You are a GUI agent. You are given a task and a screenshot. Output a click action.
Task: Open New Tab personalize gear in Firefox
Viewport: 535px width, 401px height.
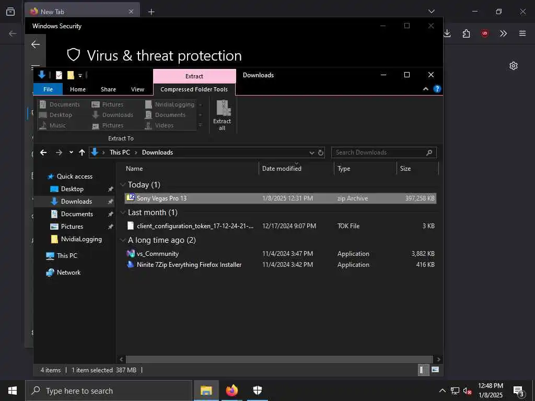coord(514,66)
